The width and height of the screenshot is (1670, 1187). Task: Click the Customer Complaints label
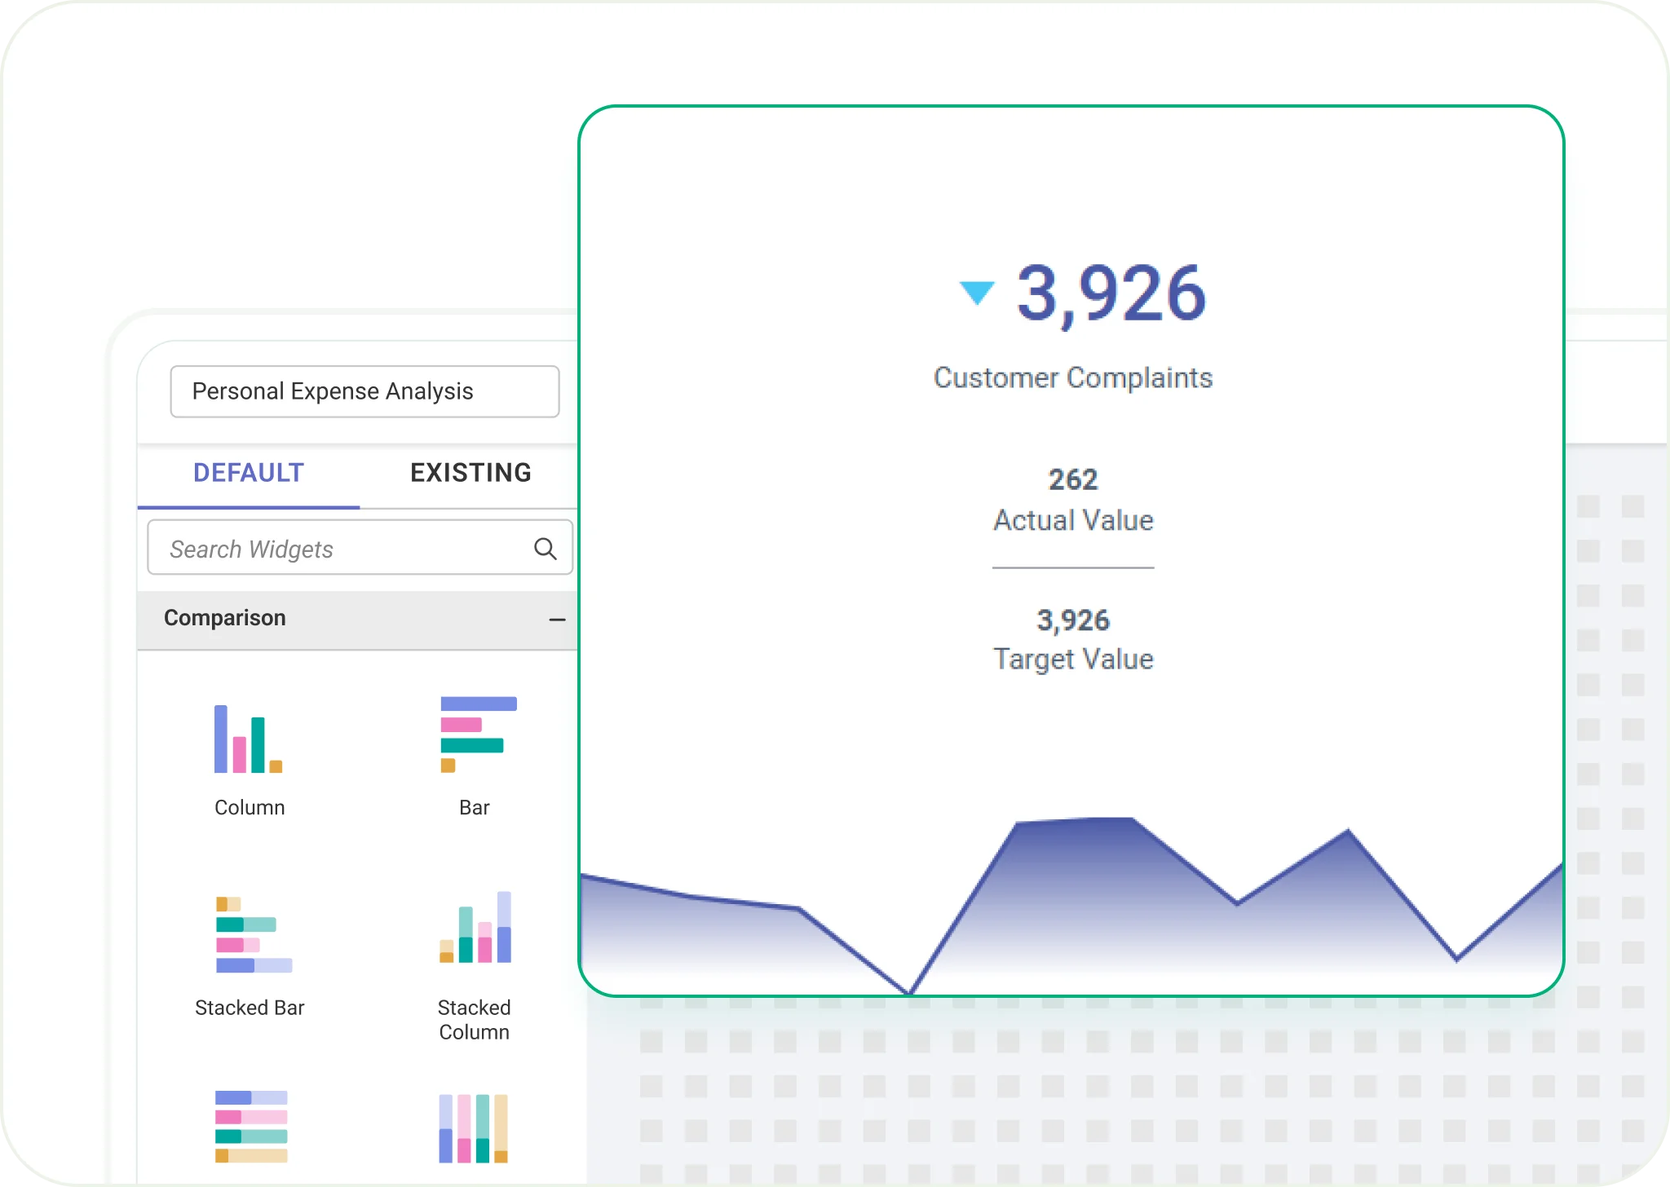(x=1073, y=377)
